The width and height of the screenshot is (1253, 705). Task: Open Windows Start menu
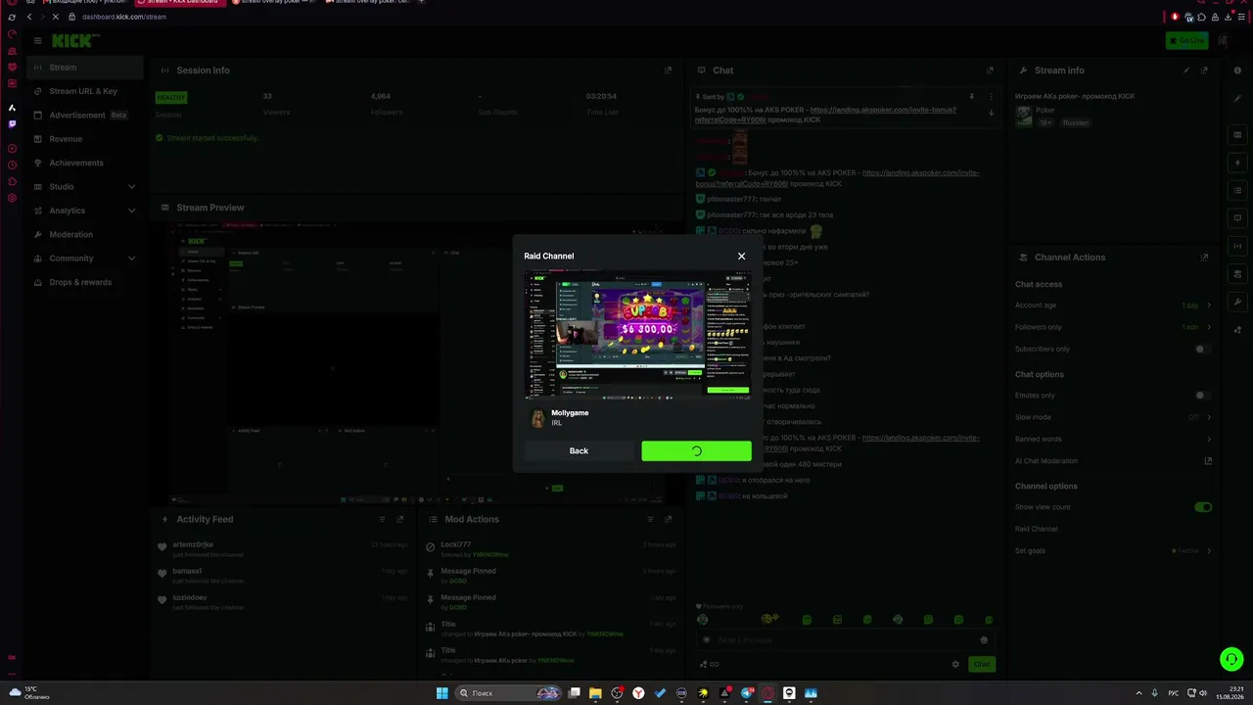click(441, 693)
